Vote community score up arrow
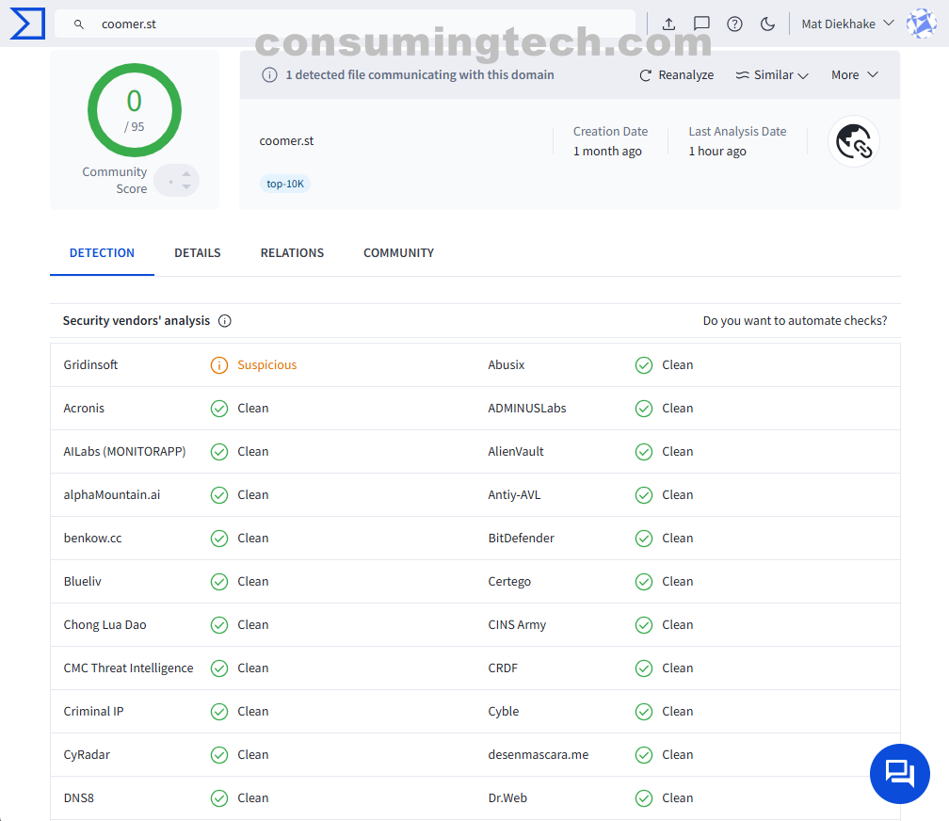The width and height of the screenshot is (949, 821). pos(186,172)
